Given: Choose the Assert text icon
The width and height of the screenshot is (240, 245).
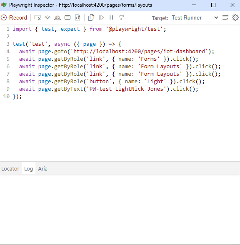Looking at the screenshot, I should pos(57,17).
